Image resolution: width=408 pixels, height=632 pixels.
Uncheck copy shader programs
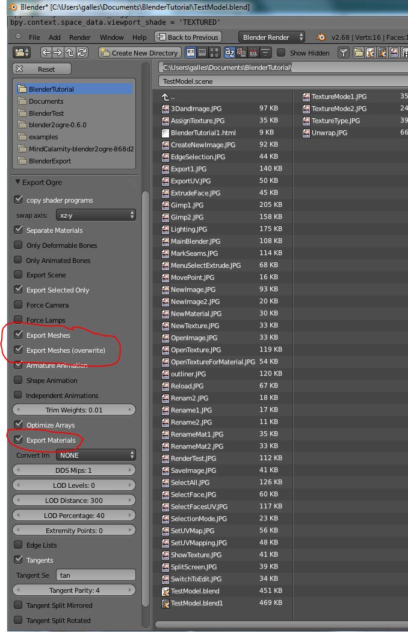coord(18,200)
